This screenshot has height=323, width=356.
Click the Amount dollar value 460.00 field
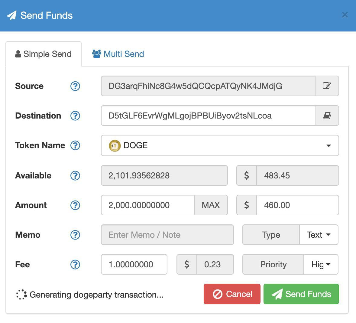point(297,205)
